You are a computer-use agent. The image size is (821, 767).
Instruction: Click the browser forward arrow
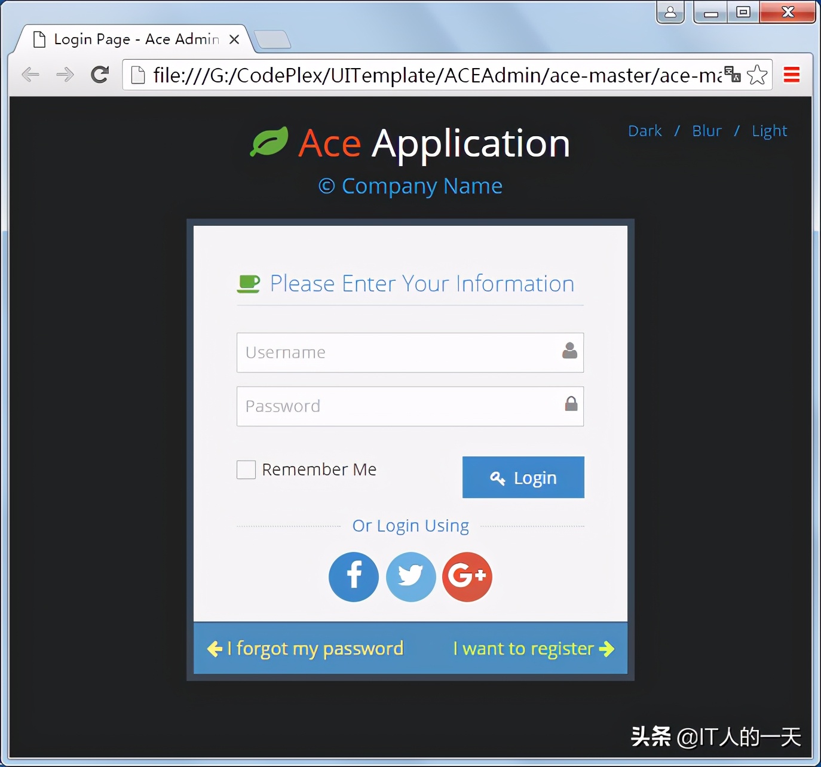(65, 75)
